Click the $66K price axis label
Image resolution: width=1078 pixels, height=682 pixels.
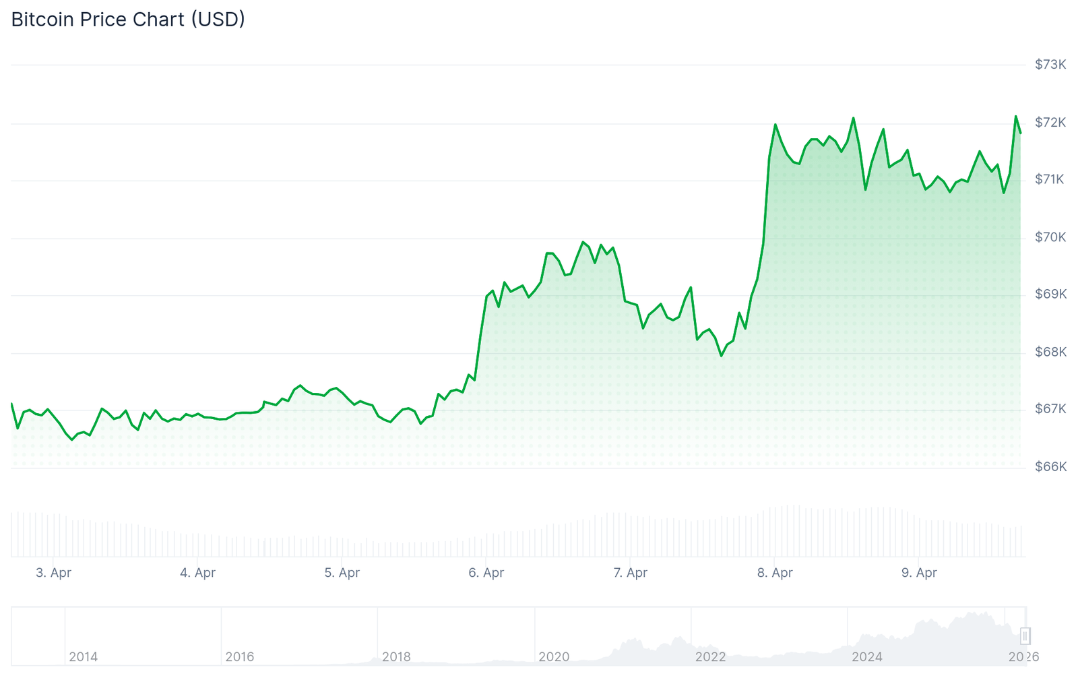(x=1050, y=467)
